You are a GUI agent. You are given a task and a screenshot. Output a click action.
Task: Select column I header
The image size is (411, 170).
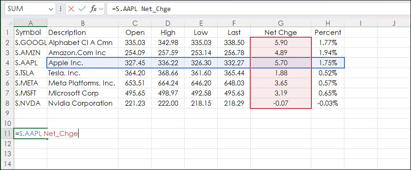click(x=360, y=23)
